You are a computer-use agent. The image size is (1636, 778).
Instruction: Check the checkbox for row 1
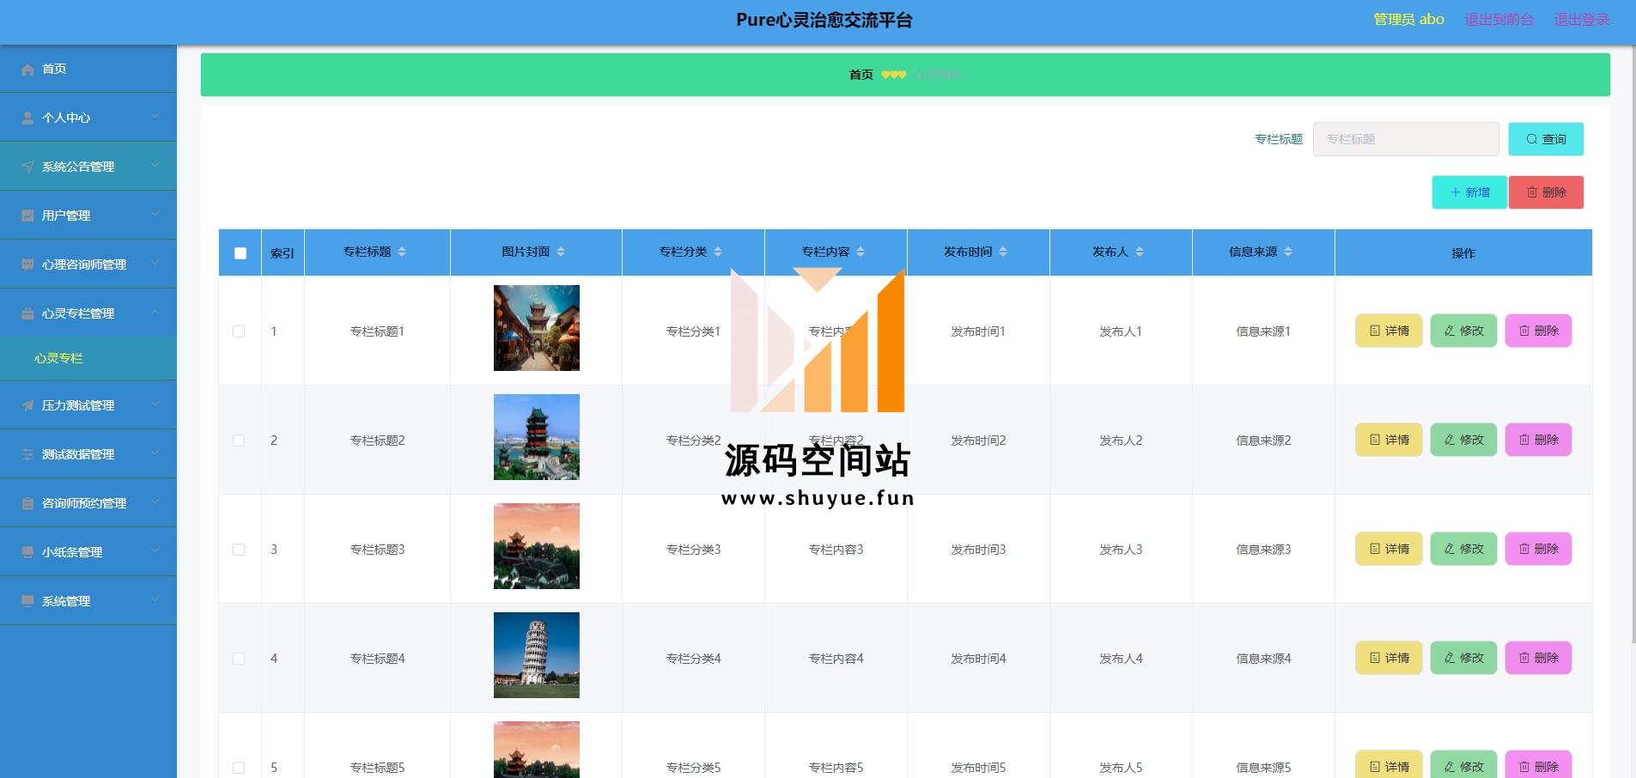(239, 331)
